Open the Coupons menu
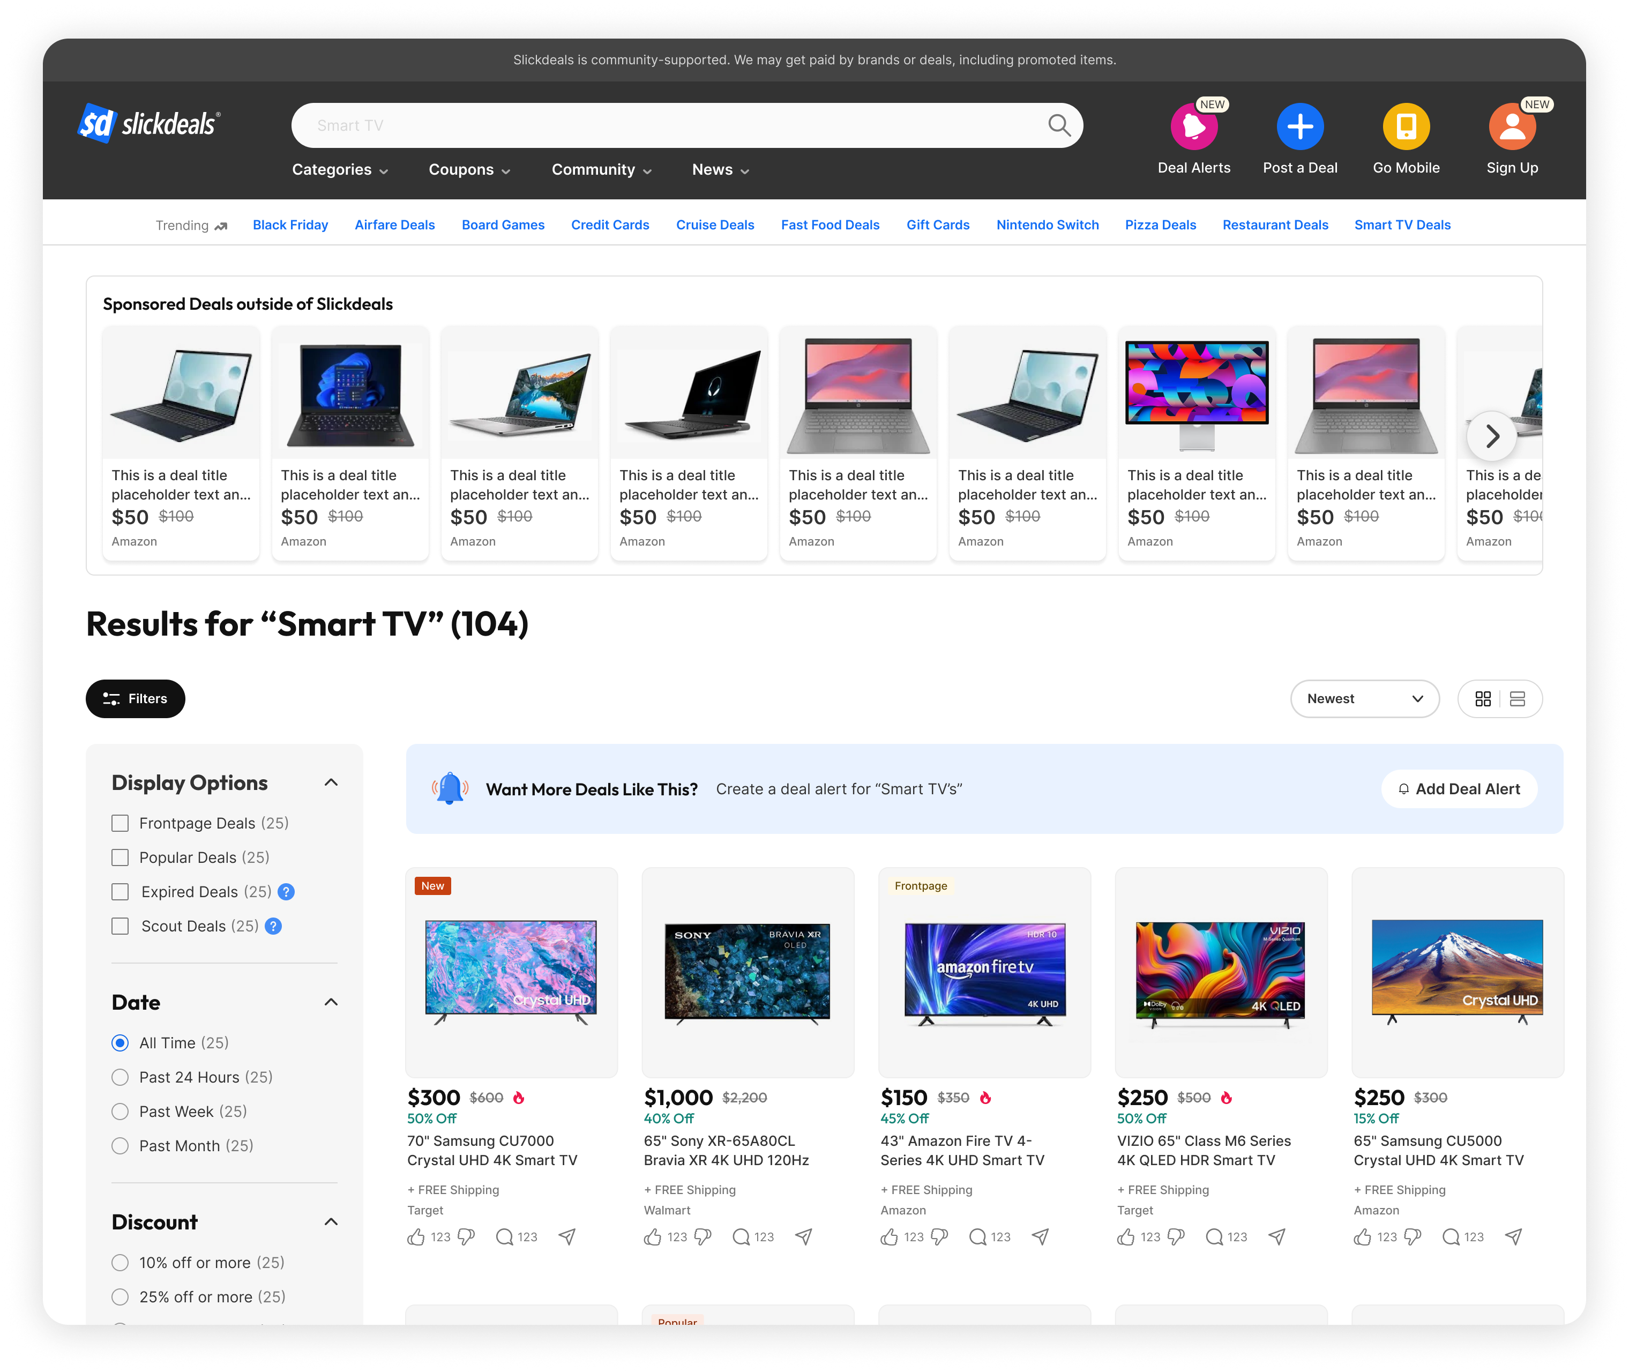The image size is (1629, 1372). pos(469,169)
